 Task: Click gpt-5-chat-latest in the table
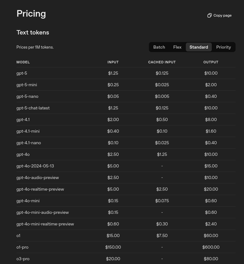click(x=33, y=108)
